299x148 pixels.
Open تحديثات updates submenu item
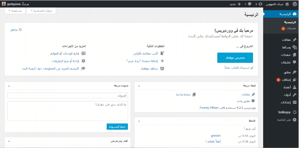(x=289, y=28)
